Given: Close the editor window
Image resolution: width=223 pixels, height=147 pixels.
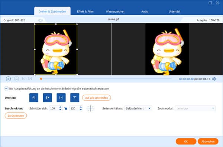Looking at the screenshot, I should tap(217, 3).
